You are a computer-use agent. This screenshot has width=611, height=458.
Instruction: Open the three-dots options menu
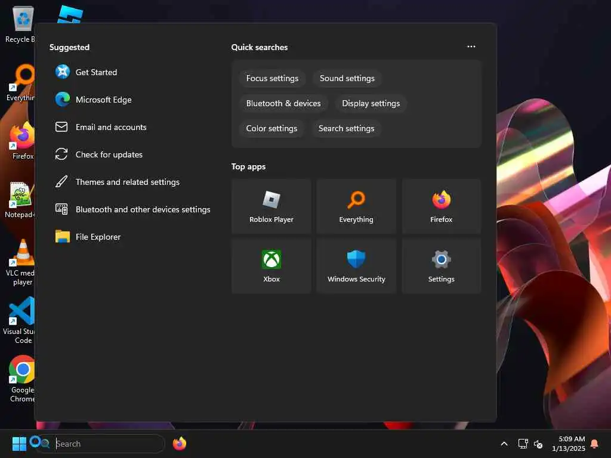(471, 47)
